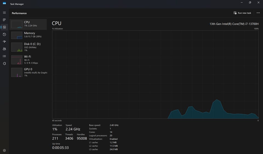Open the three-dots more options menu
The height and width of the screenshot is (154, 263).
(258, 13)
